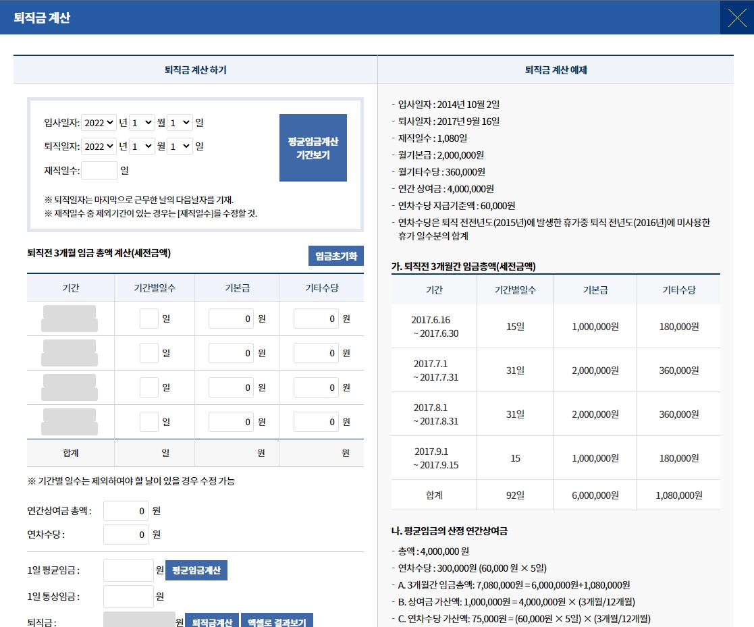Click the 연차수당 amount field
The width and height of the screenshot is (754, 627).
click(126, 534)
